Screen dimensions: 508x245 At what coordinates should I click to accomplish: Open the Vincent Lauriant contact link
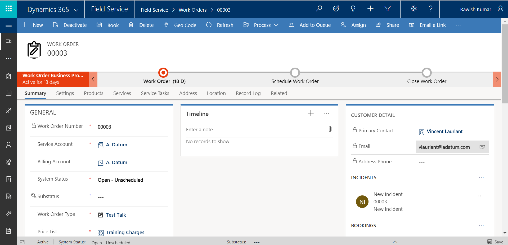pos(444,132)
